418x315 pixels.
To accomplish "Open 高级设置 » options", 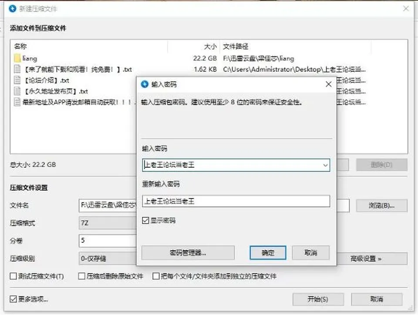I will point(372,259).
